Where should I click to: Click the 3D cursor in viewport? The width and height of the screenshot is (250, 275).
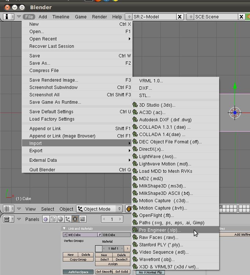tap(235, 113)
